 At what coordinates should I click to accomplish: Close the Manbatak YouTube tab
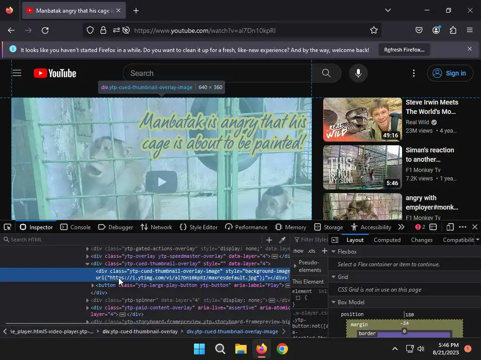tap(118, 10)
